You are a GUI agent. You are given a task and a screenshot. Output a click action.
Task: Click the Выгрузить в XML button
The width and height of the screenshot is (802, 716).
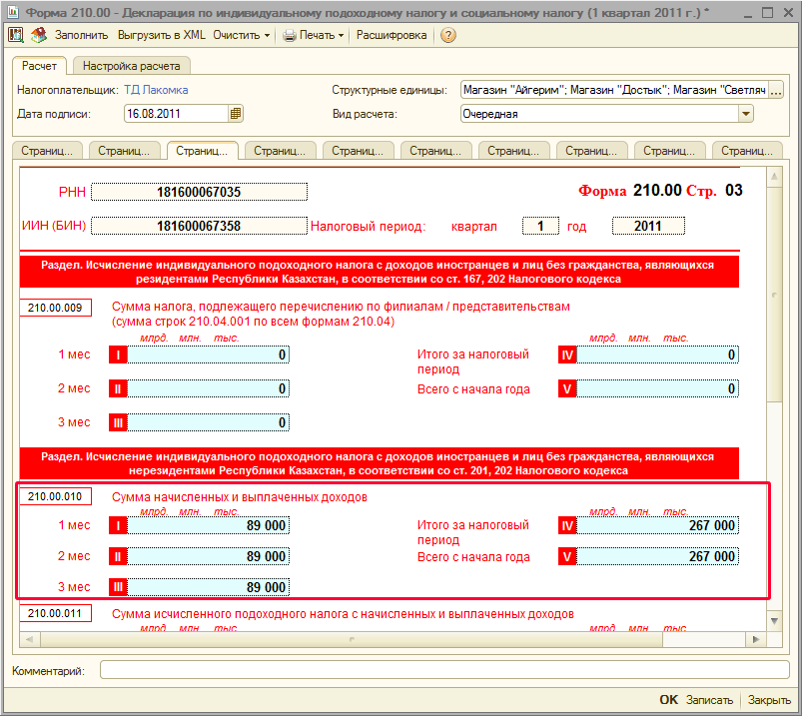pos(162,35)
